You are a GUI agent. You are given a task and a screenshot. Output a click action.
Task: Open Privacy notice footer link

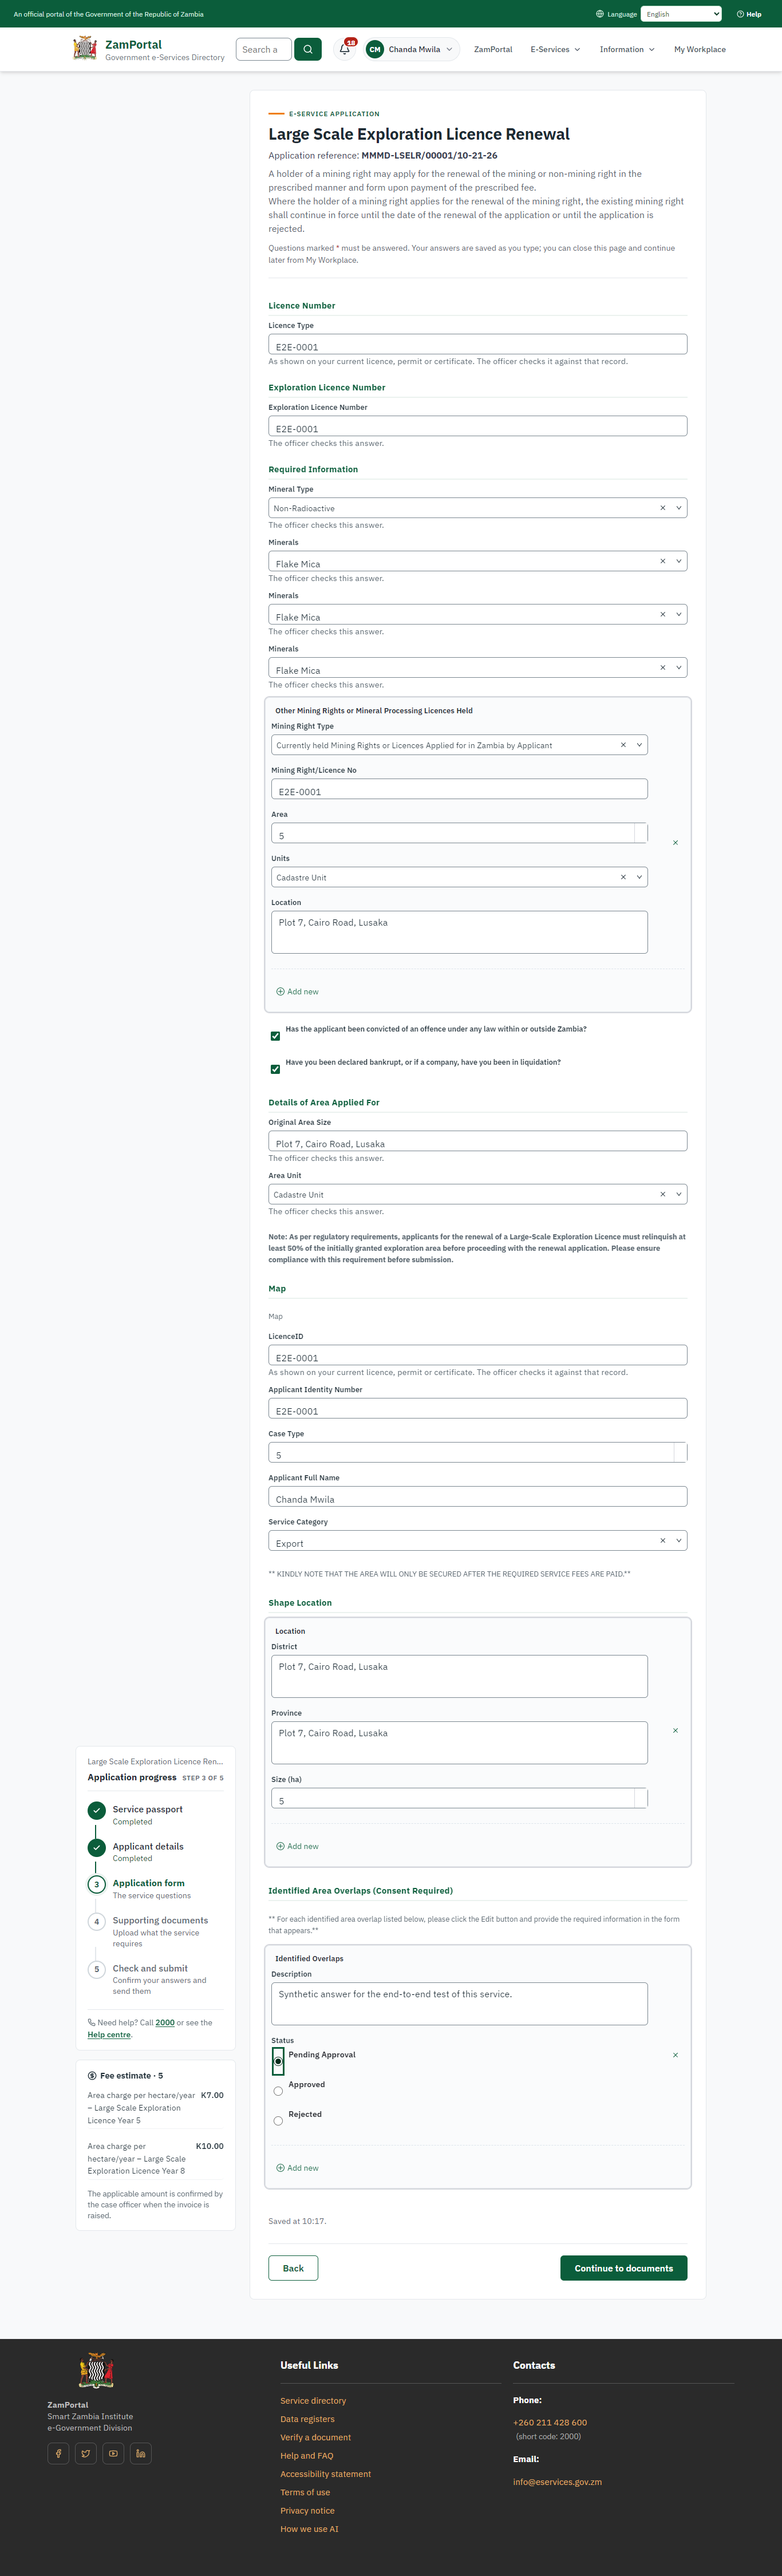click(x=307, y=2510)
